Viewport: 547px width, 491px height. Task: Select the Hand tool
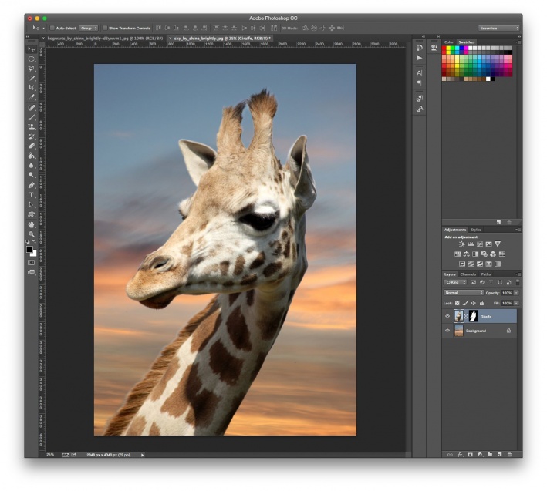(x=32, y=224)
